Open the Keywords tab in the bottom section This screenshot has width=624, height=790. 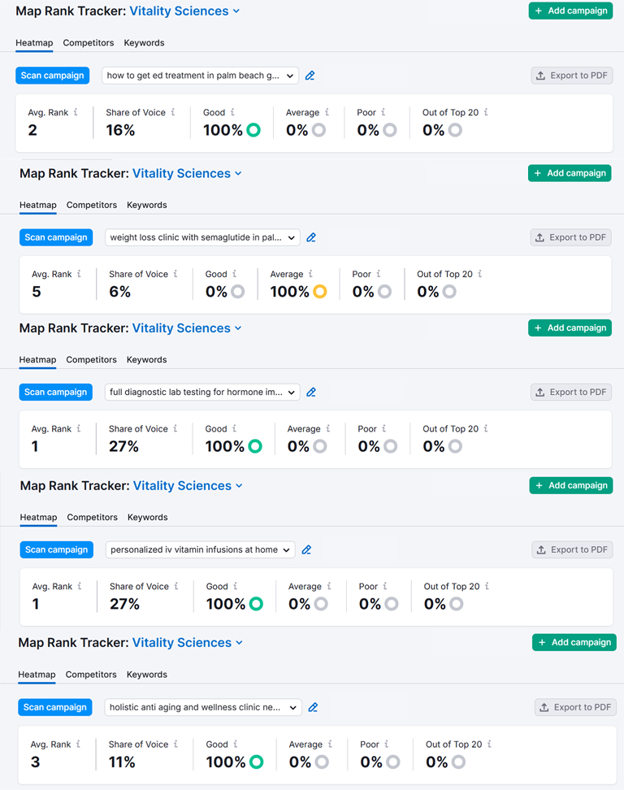(x=146, y=675)
